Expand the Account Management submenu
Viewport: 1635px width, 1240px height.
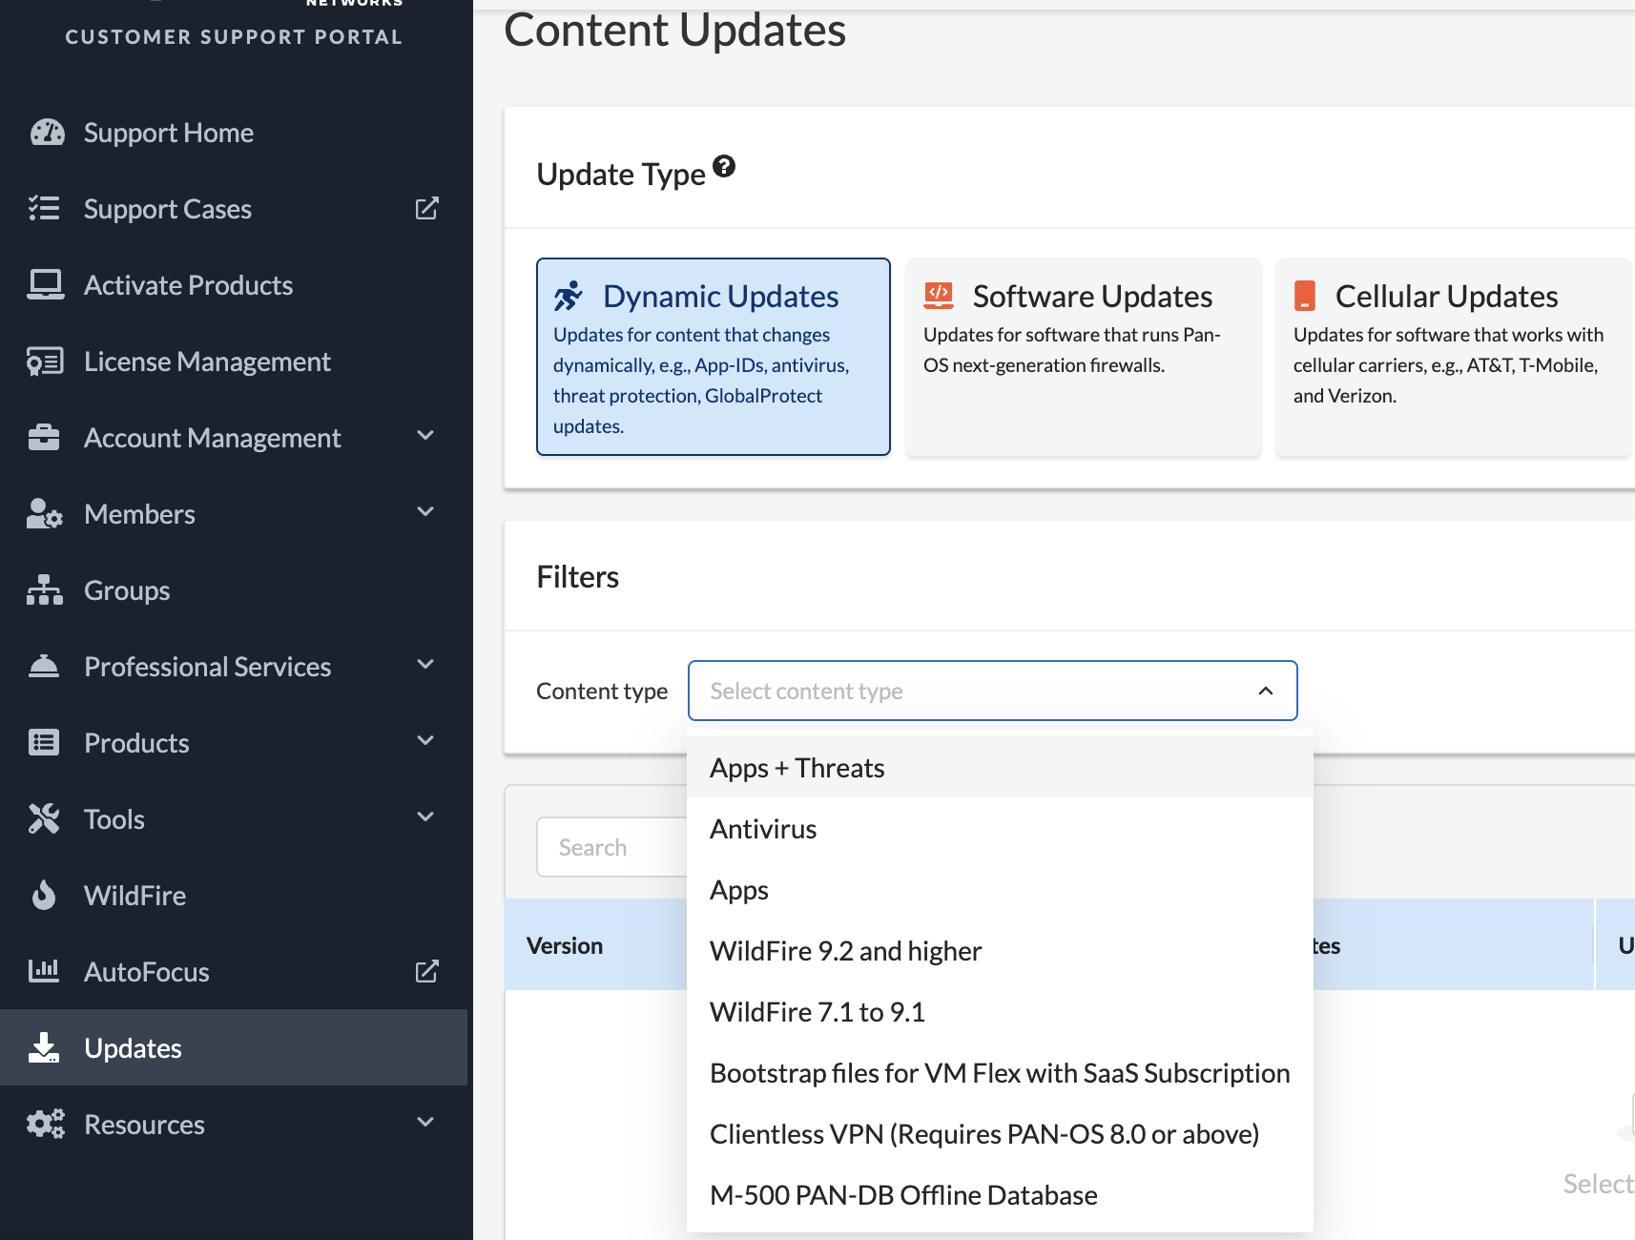[x=425, y=436]
